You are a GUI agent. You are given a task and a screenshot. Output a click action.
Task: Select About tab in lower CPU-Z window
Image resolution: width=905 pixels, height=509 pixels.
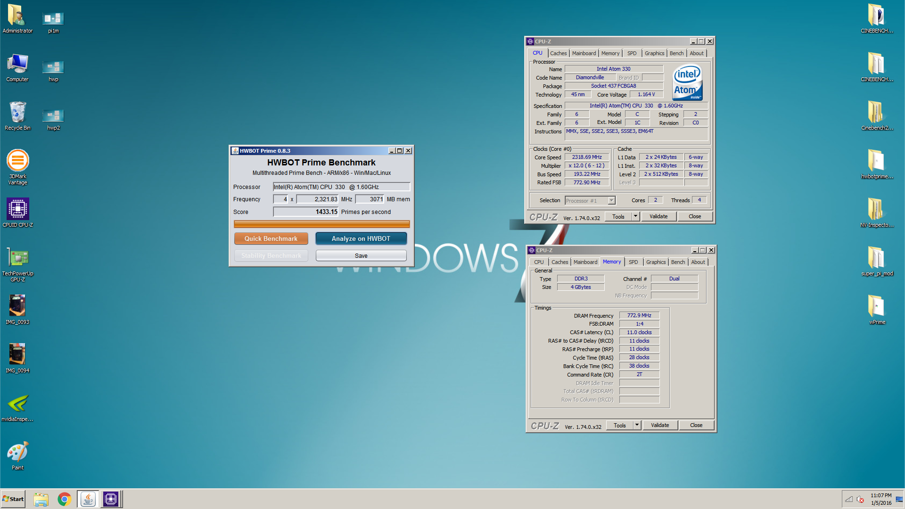click(x=698, y=262)
